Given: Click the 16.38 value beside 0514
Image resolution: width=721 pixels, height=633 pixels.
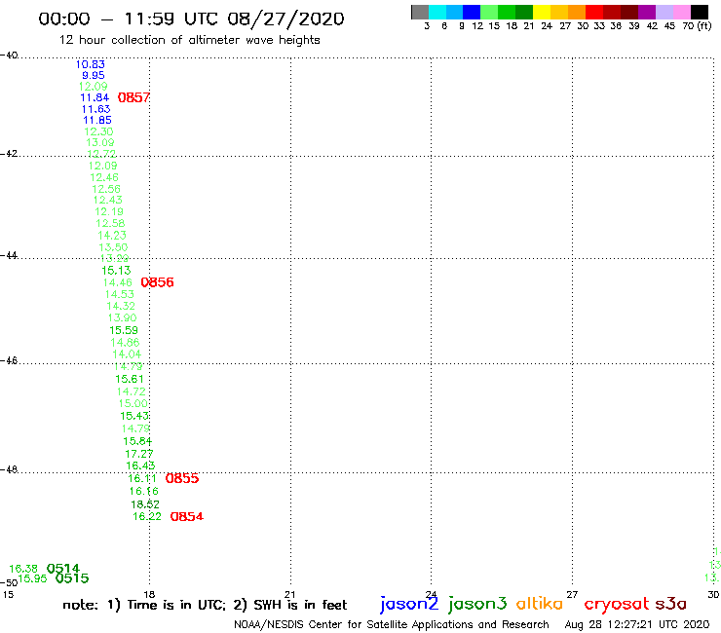Looking at the screenshot, I should 23,569.
